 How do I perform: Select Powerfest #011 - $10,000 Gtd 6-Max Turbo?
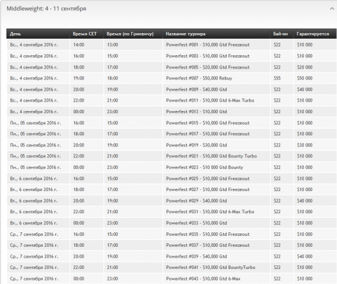point(210,100)
